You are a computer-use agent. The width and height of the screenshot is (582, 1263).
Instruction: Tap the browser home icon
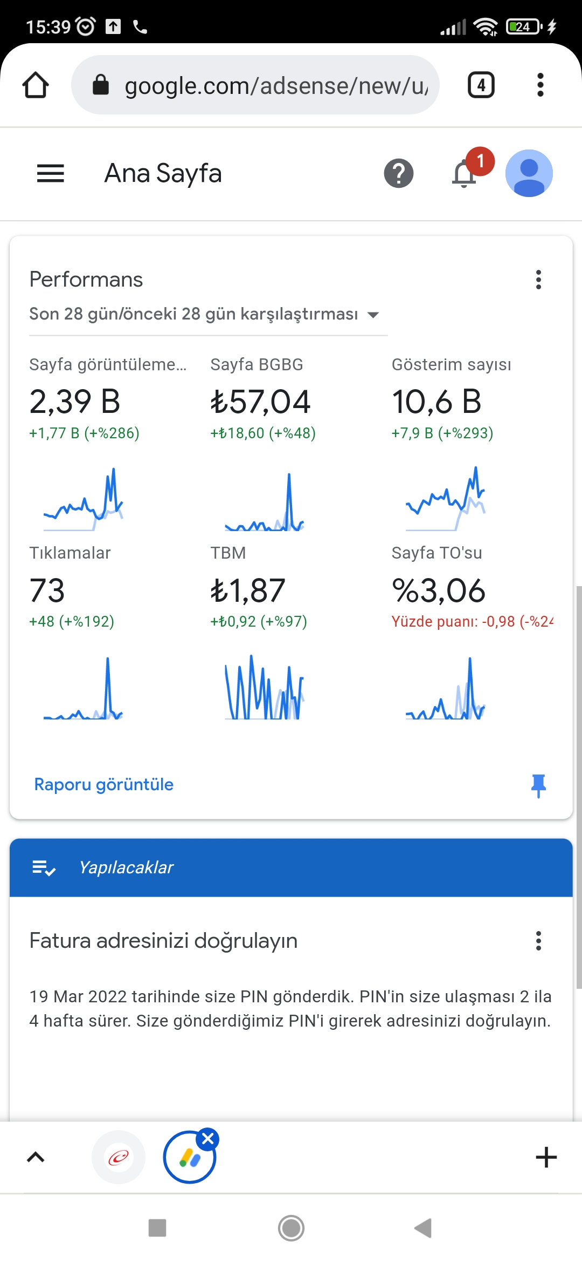tap(36, 85)
